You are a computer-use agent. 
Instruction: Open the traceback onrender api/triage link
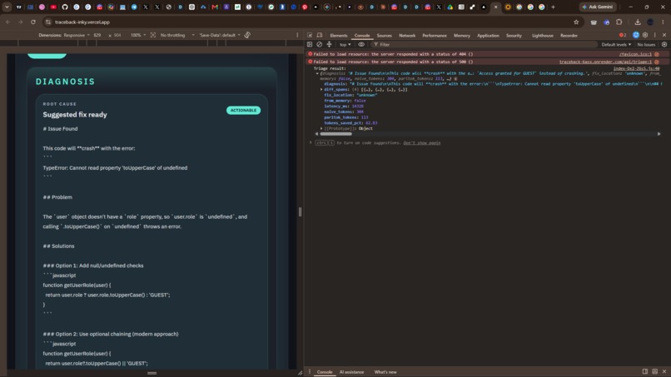pos(605,62)
